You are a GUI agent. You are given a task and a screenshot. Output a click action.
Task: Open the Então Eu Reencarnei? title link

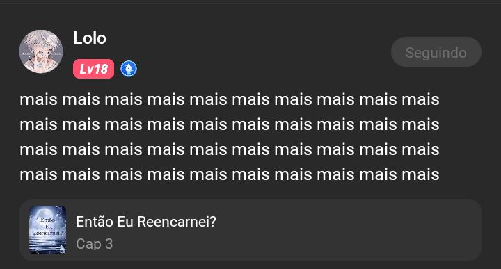point(146,222)
